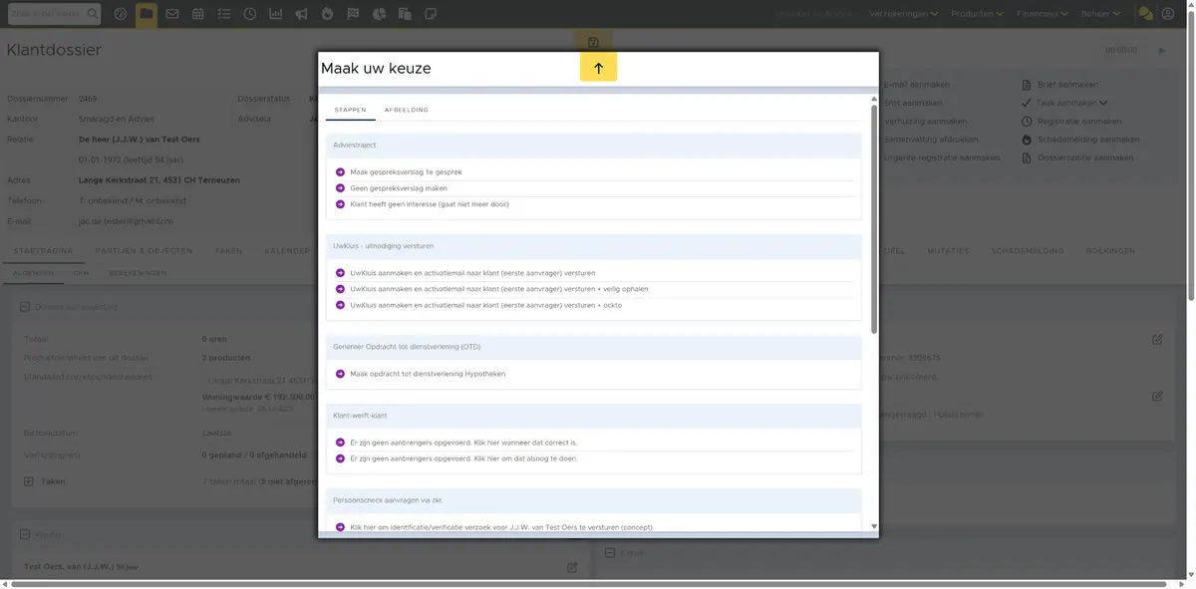Open the mail envelope icon in top toolbar
Viewport: 1196px width, 589px height.
tap(172, 14)
